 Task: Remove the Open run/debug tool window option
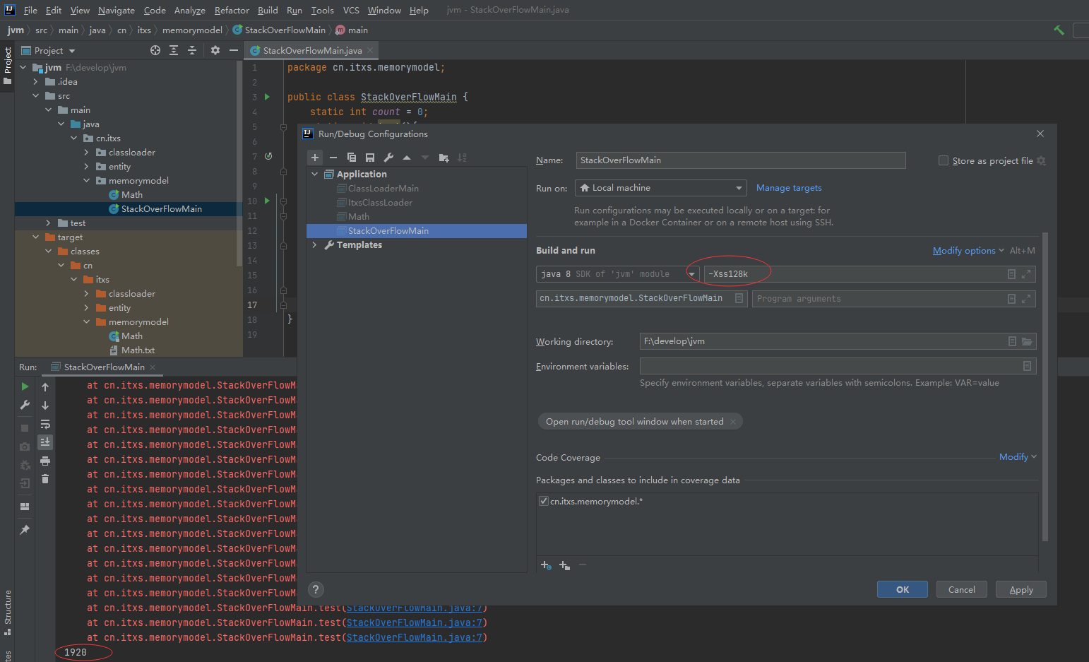733,422
